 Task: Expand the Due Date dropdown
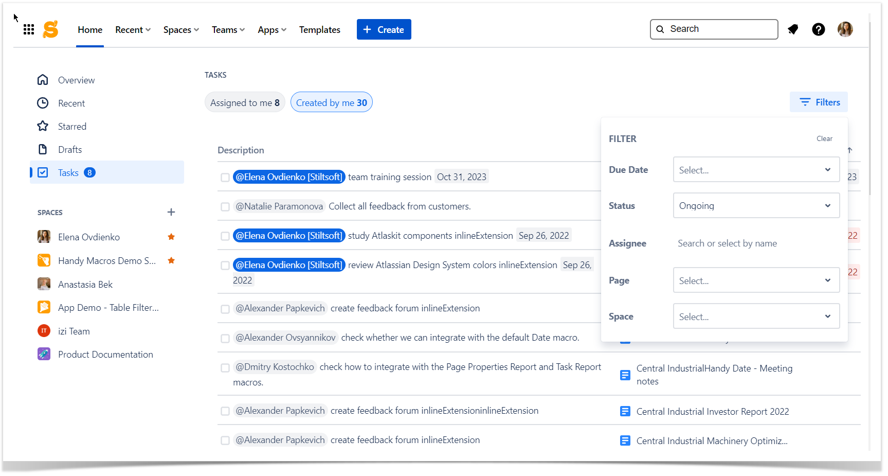[756, 169]
